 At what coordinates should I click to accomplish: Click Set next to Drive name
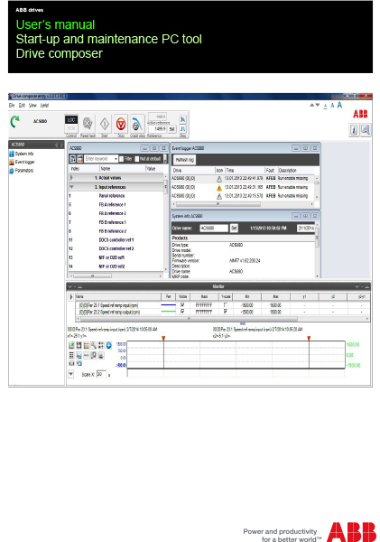pyautogui.click(x=234, y=229)
